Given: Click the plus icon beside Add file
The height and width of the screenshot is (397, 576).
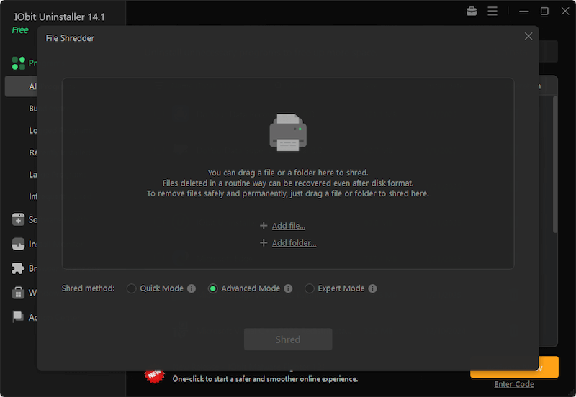Looking at the screenshot, I should click(x=264, y=226).
